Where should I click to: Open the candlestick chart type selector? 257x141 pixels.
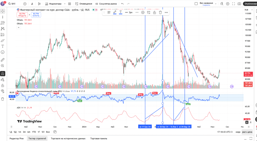click(39, 4)
